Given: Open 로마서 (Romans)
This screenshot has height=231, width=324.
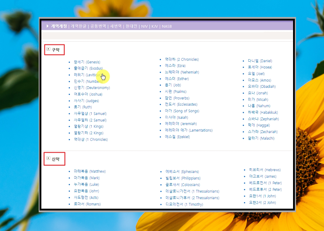Looking at the screenshot, I should (x=87, y=204).
